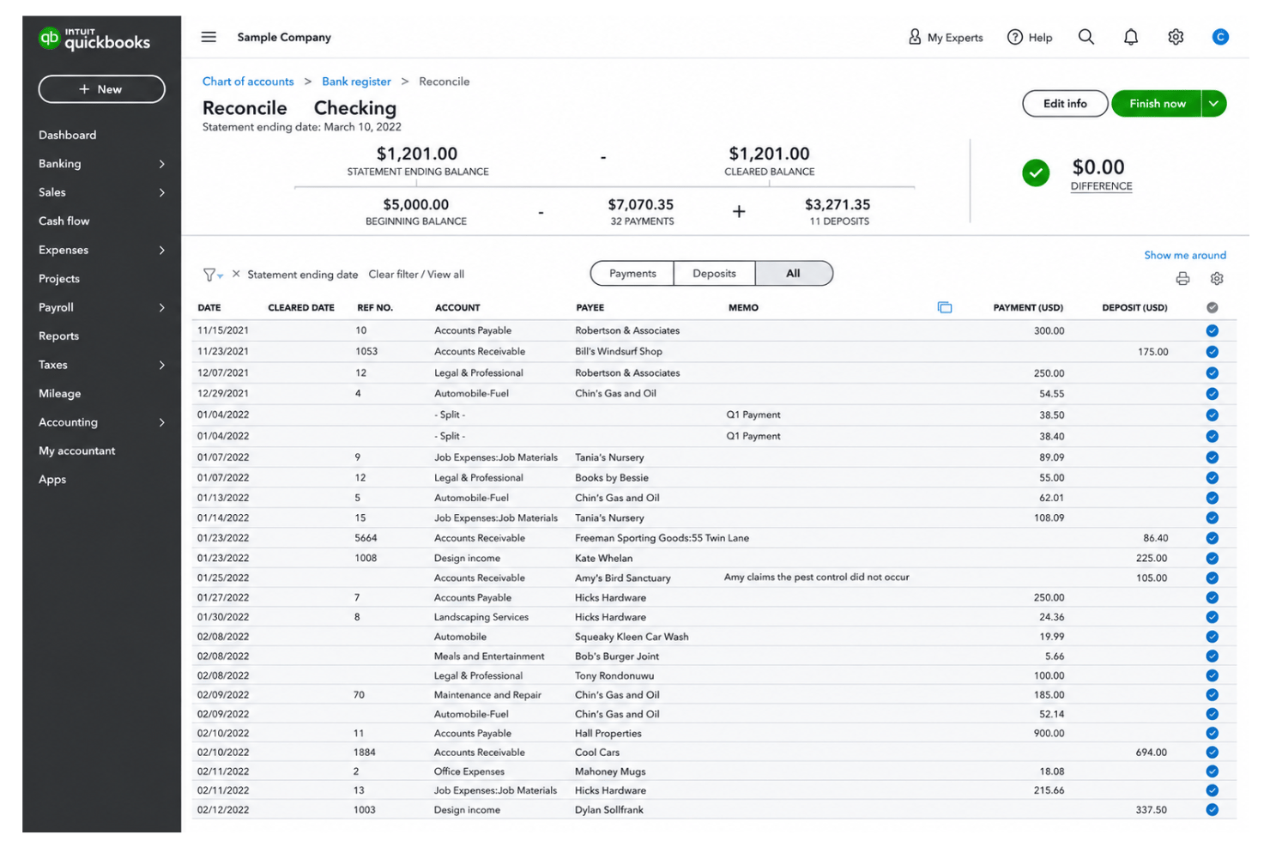Open the top-bar settings gear
The height and width of the screenshot is (847, 1270).
[x=1176, y=37]
